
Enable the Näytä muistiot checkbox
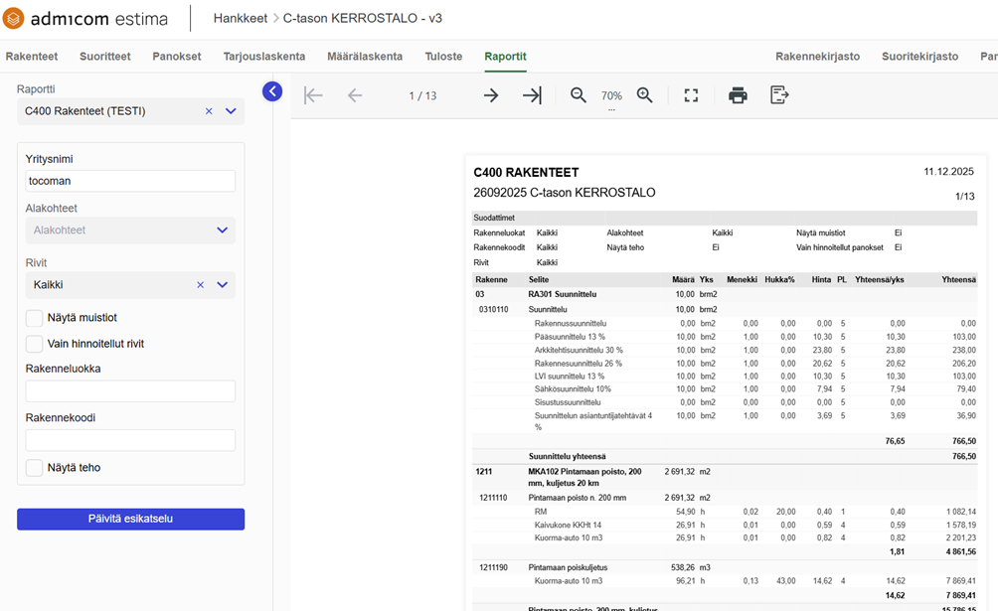tap(35, 318)
